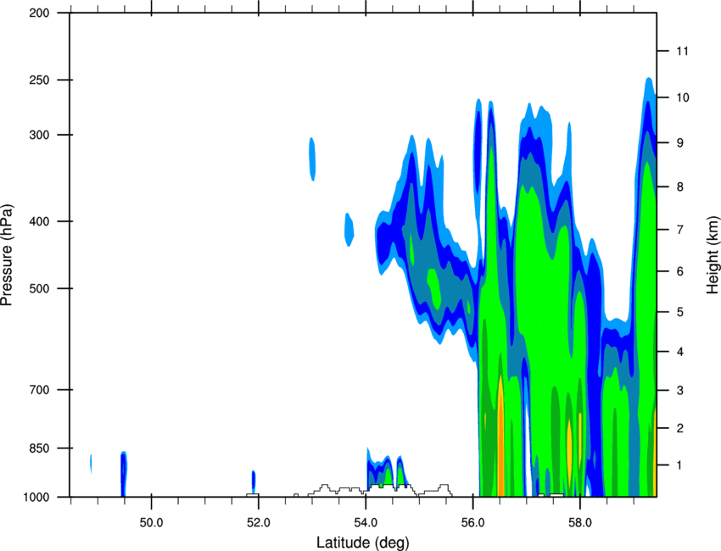This screenshot has height=551, width=721.
Task: Pick the 1 km height label
Action: 679,465
